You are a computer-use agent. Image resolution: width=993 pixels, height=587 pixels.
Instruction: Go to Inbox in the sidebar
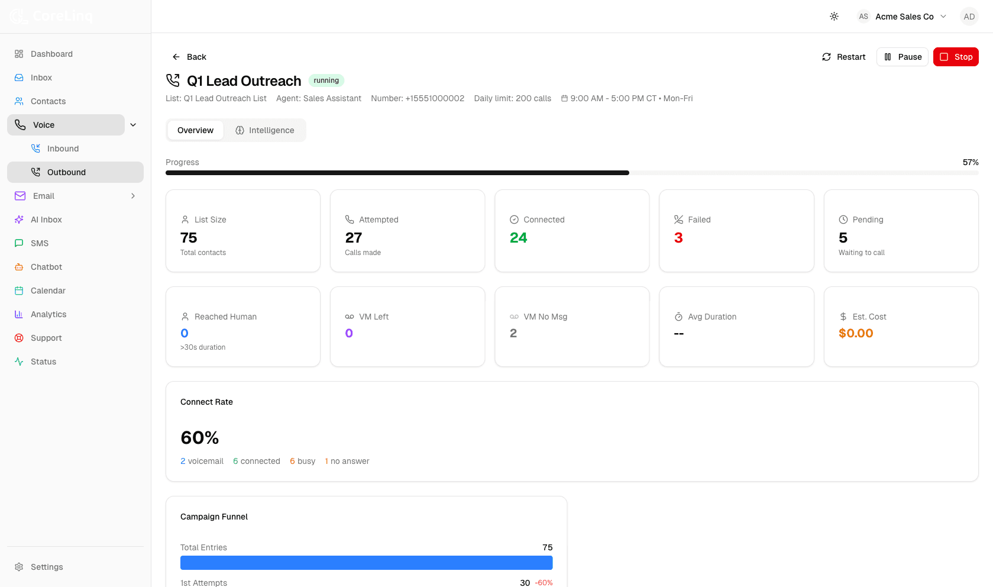pyautogui.click(x=75, y=78)
